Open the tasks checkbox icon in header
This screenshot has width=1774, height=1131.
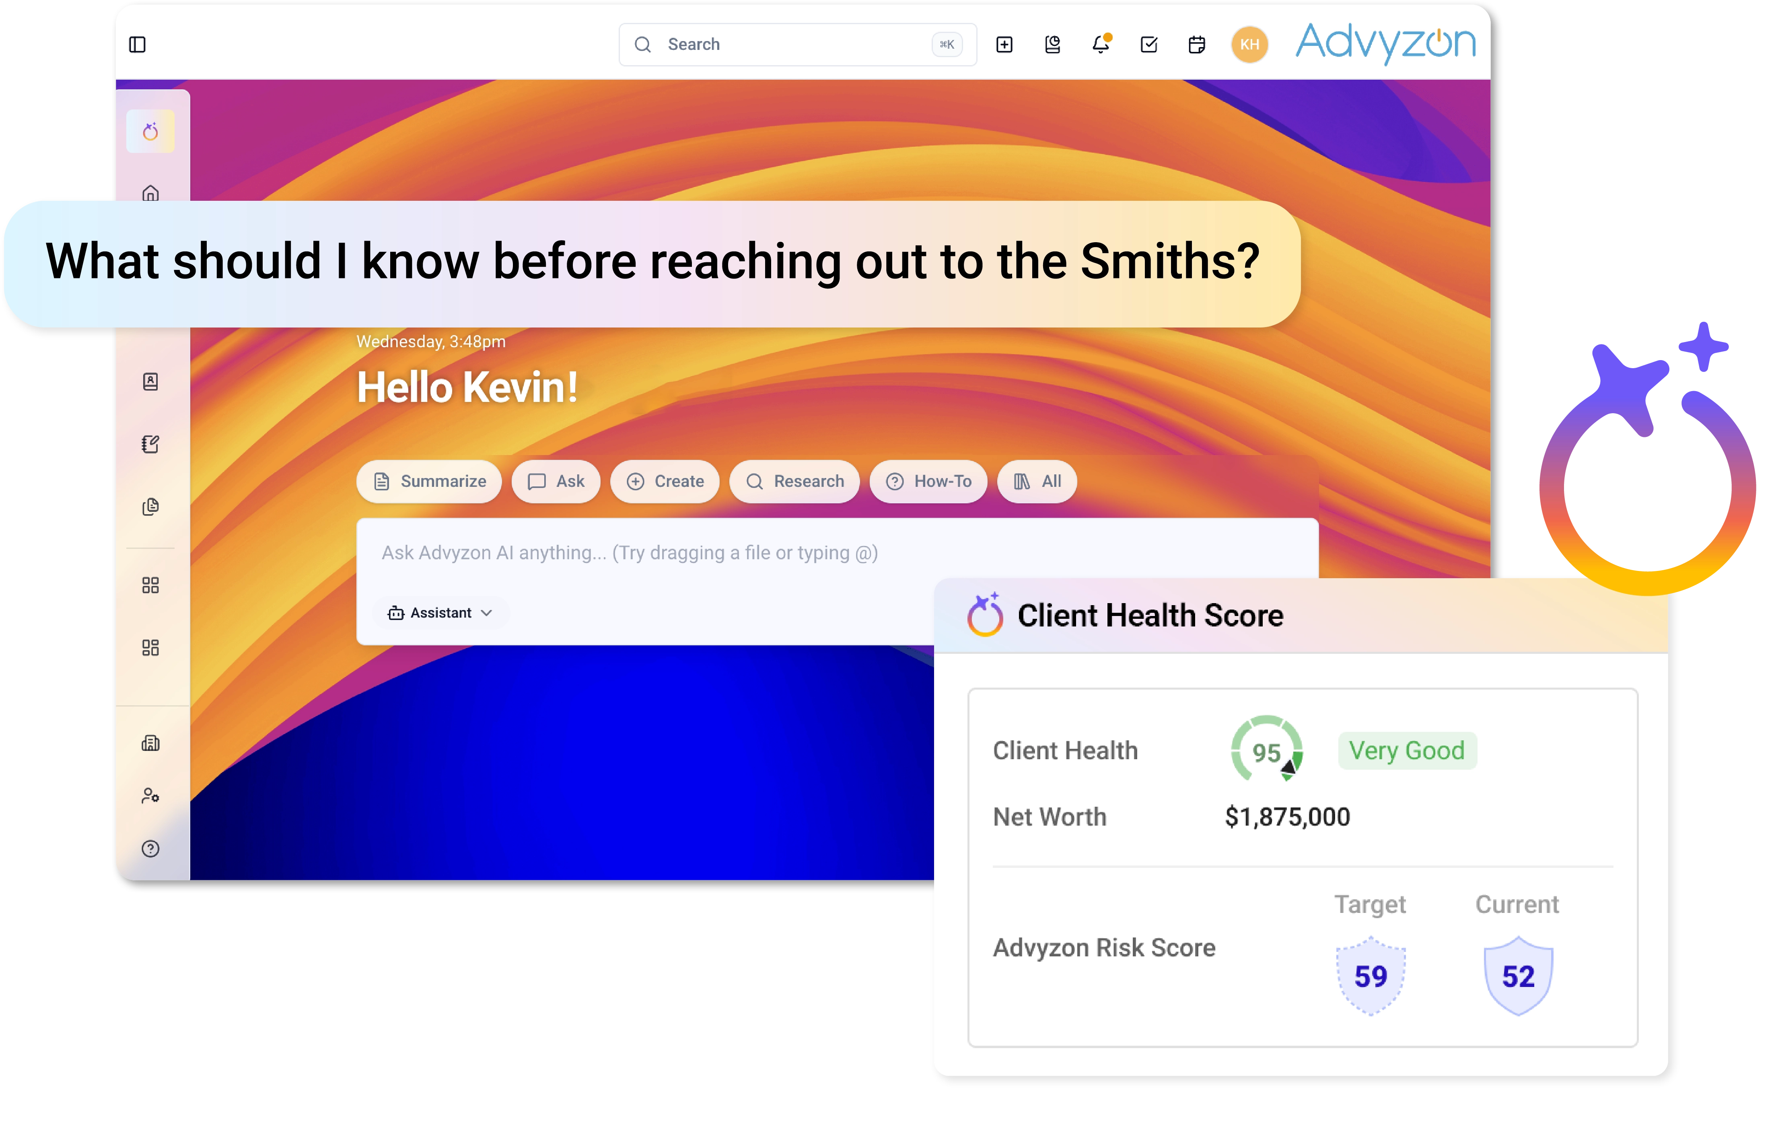[1148, 45]
